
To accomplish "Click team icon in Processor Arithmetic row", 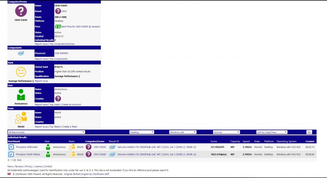I will [72, 147].
